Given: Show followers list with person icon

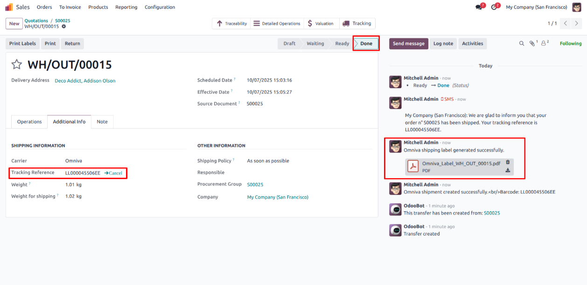Looking at the screenshot, I should 544,43.
